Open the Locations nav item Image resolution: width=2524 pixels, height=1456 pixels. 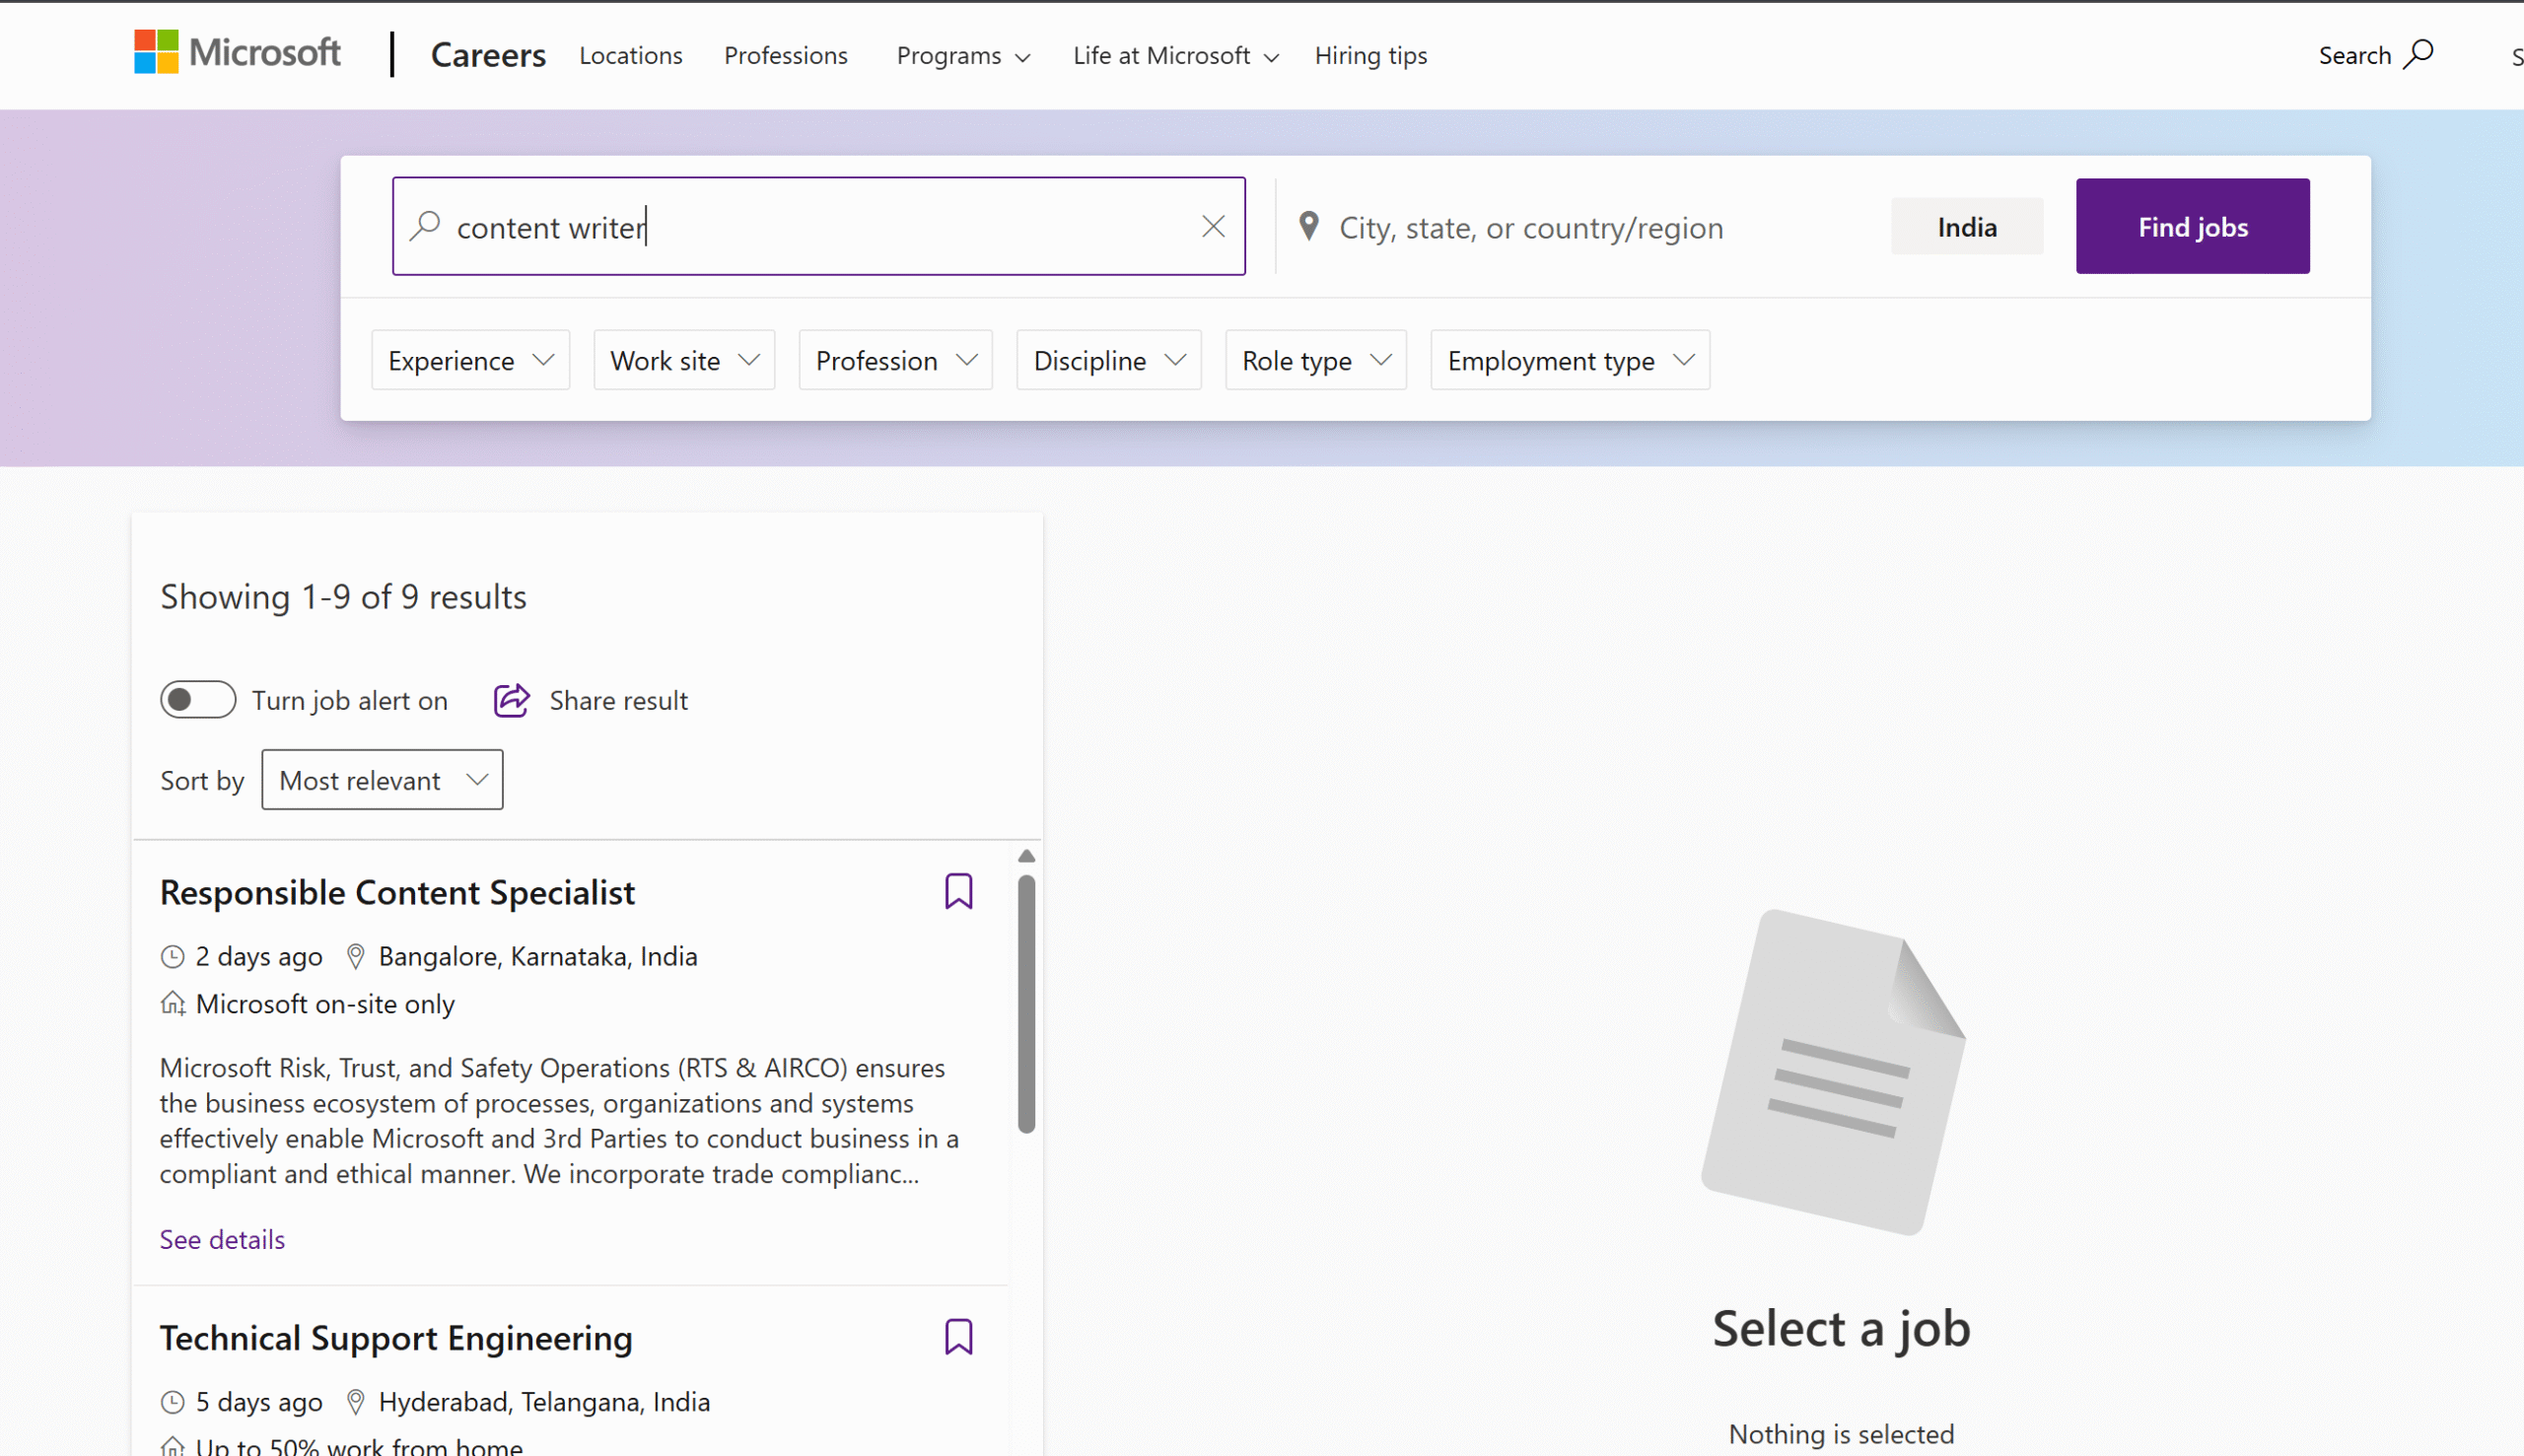click(631, 56)
